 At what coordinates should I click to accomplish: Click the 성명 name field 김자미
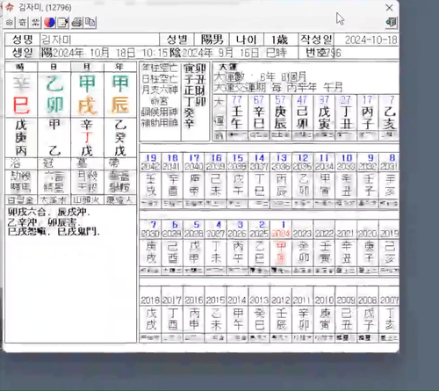tap(99, 40)
